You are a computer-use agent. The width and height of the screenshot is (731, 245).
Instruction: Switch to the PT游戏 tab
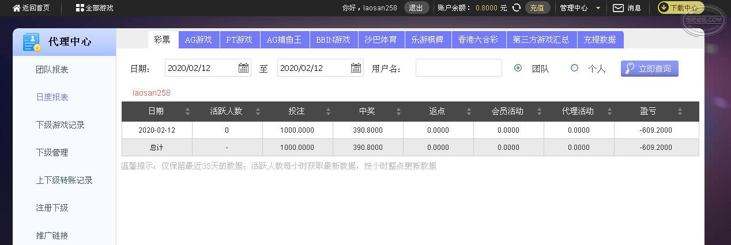[x=239, y=39]
